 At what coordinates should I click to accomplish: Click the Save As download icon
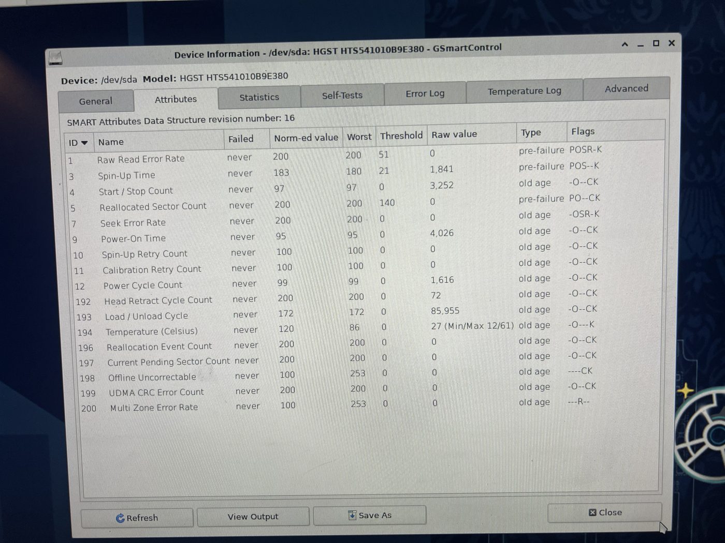point(352,515)
